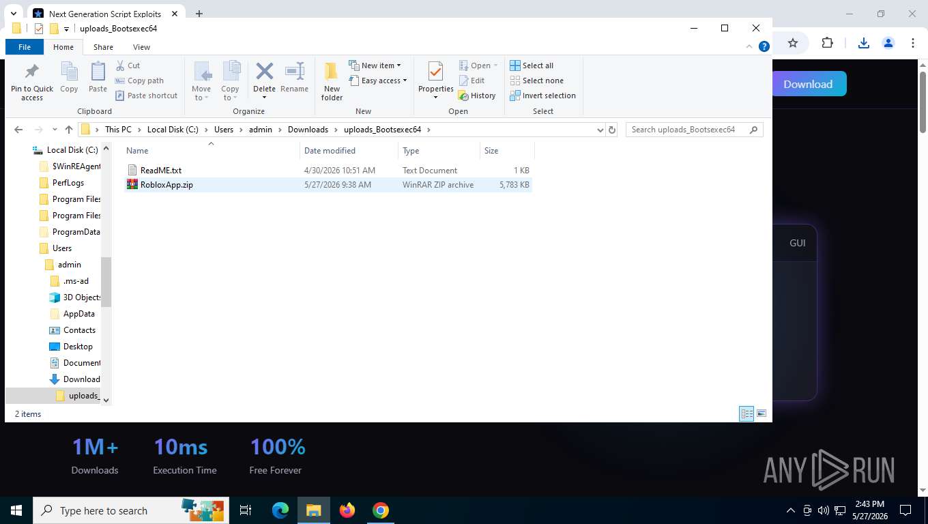Click Paste shortcut command
This screenshot has width=928, height=524.
click(146, 96)
